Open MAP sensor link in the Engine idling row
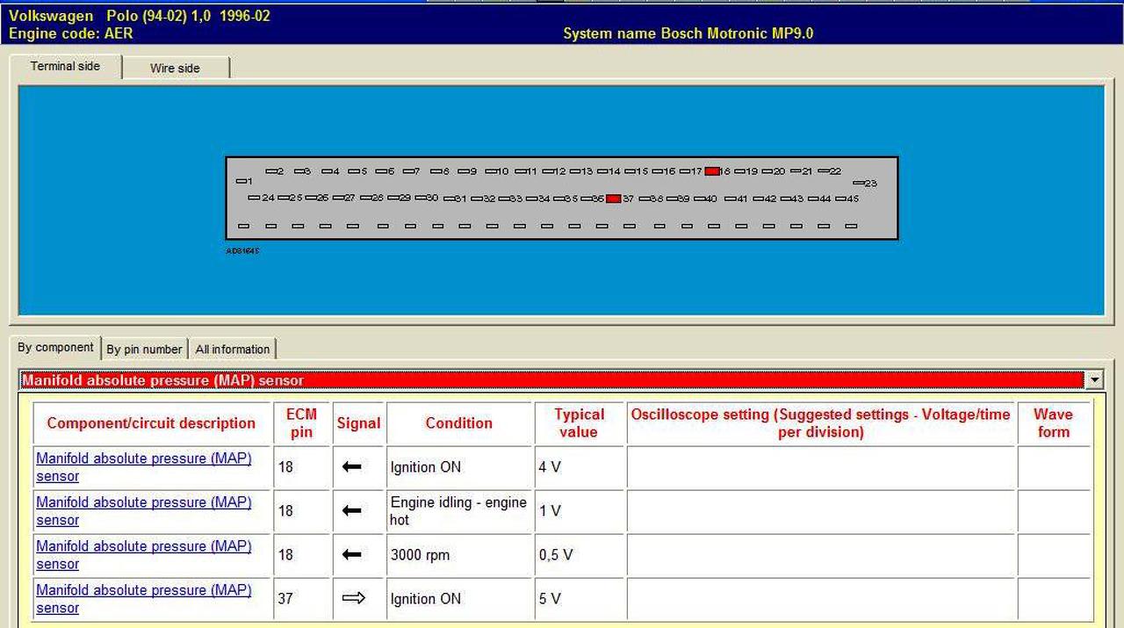 point(144,511)
